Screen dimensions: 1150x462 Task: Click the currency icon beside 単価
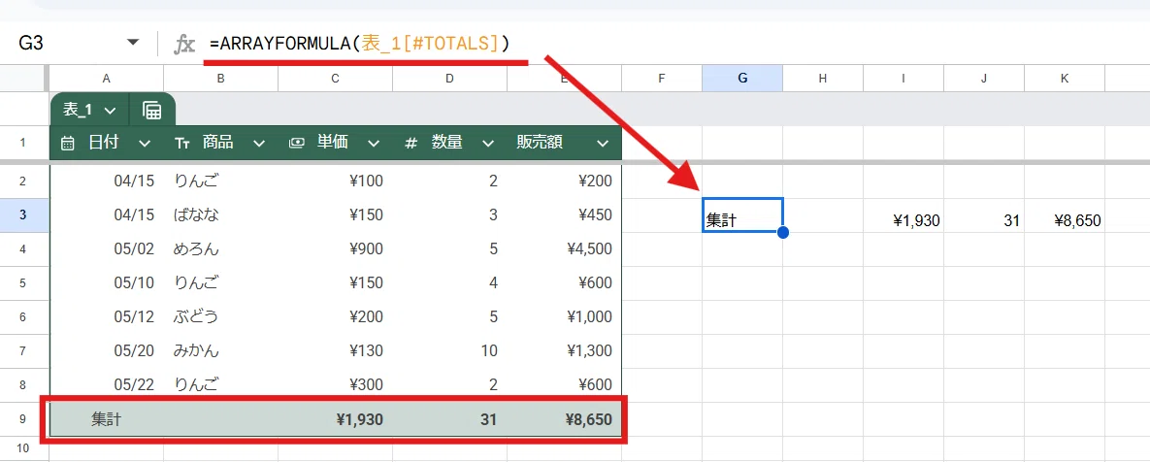(x=297, y=144)
